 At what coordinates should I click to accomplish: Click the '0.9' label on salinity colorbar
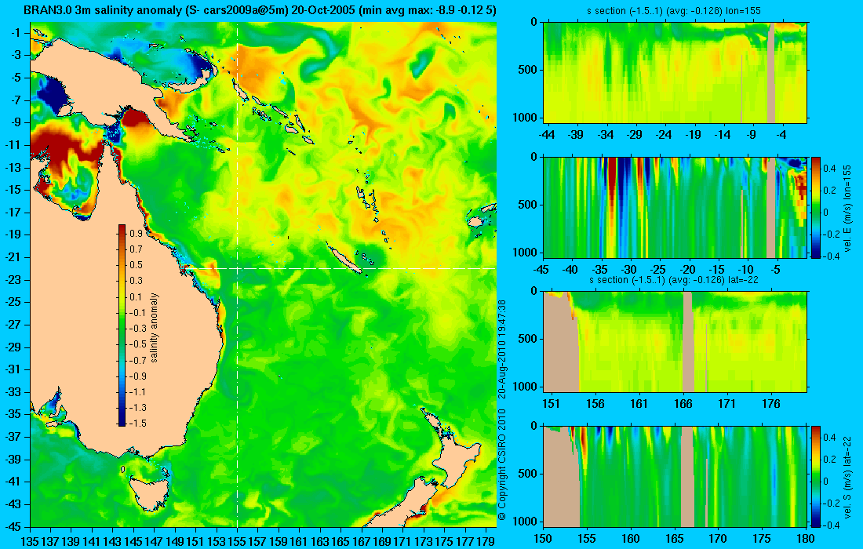136,234
